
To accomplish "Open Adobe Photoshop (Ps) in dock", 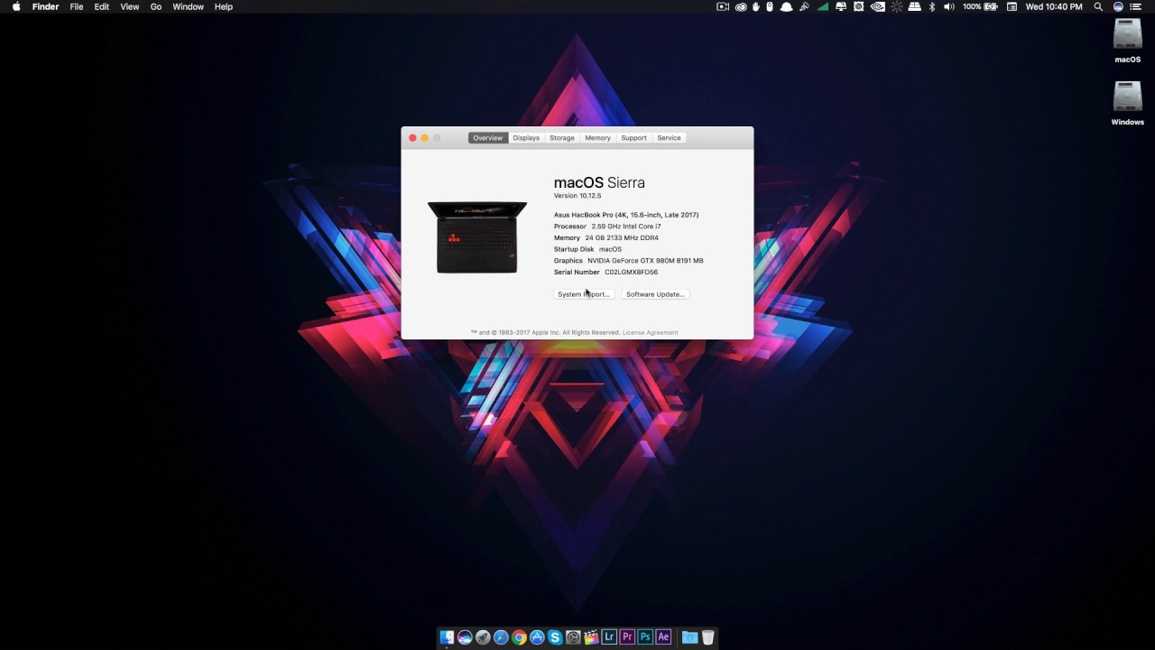I will pos(645,637).
